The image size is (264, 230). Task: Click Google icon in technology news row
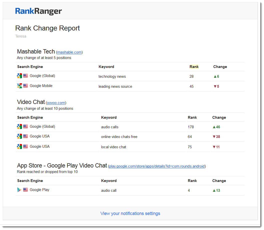19,76
